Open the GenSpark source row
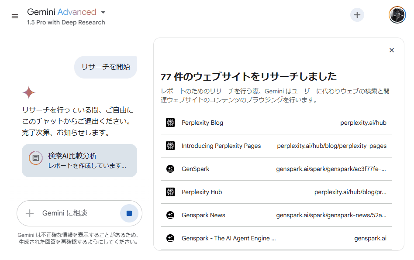The height and width of the screenshot is (260, 414). (276, 169)
